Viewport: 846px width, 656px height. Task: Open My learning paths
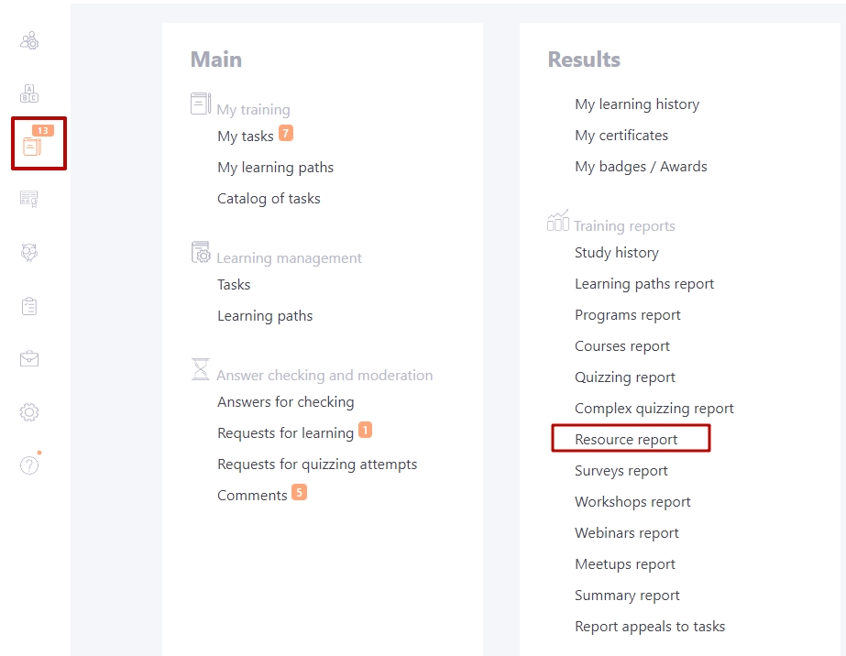(x=275, y=168)
